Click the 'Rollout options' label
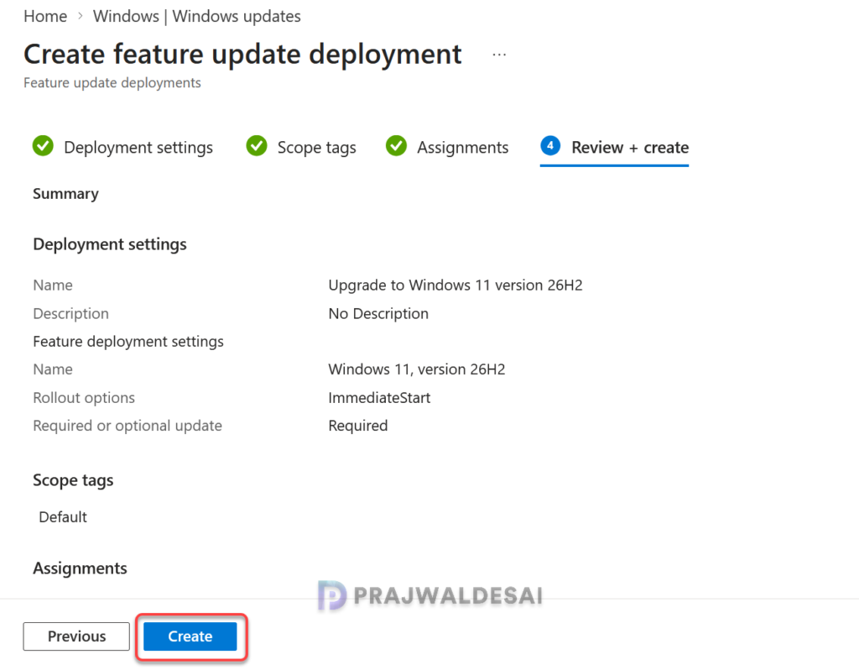 click(84, 397)
